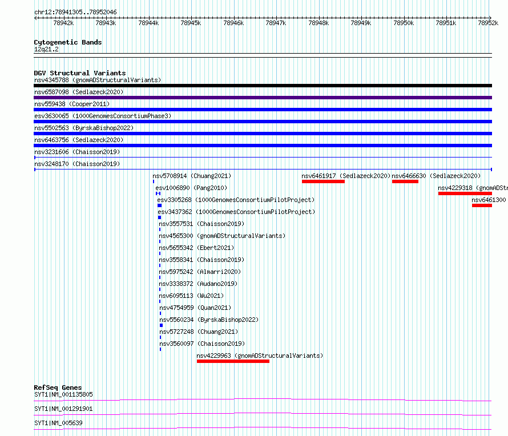Select the nsv5655342 (Ebert2021) variant
The width and height of the screenshot is (508, 436).
coord(196,248)
